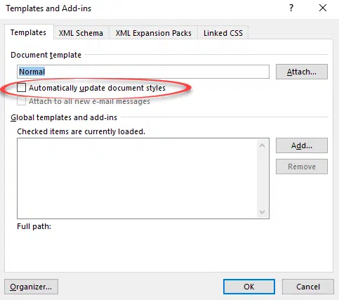The width and height of the screenshot is (339, 300).
Task: Click the Attach... button
Action: (302, 72)
